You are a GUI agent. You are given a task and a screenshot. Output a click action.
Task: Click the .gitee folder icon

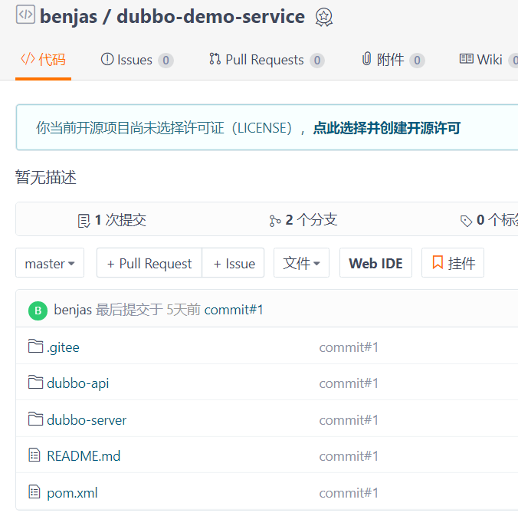pos(35,347)
